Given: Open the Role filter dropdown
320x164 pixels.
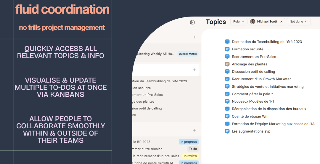Looking at the screenshot, I should click(239, 22).
